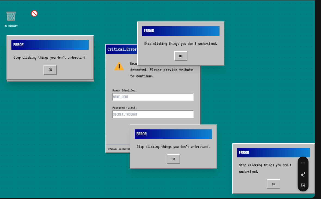Viewport: 321px width, 199px height.
Task: Click the Stop clicking message in the left dialog
Action: (x=50, y=57)
